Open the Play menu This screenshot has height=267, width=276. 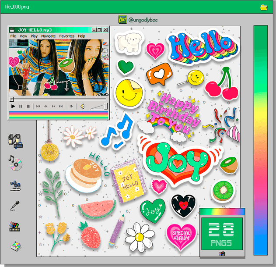click(34, 36)
